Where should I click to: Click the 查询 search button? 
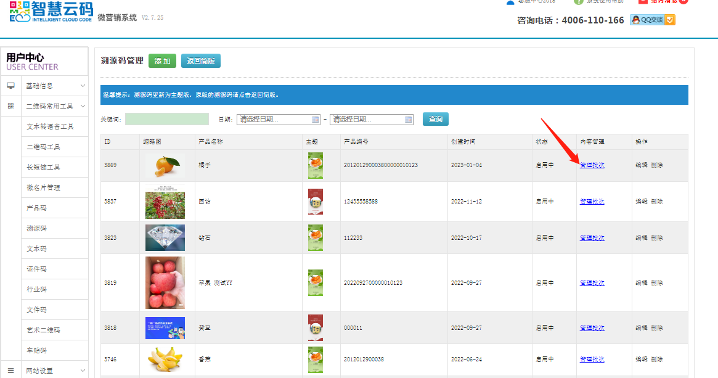pyautogui.click(x=435, y=119)
